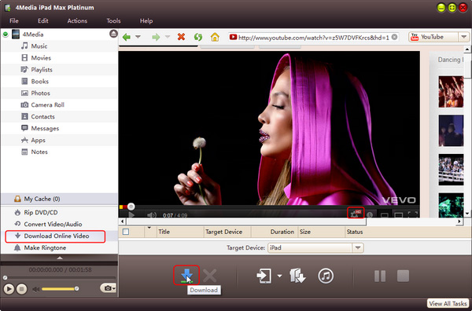
Task: Click the YouTube video progress bar
Action: [x=269, y=207]
